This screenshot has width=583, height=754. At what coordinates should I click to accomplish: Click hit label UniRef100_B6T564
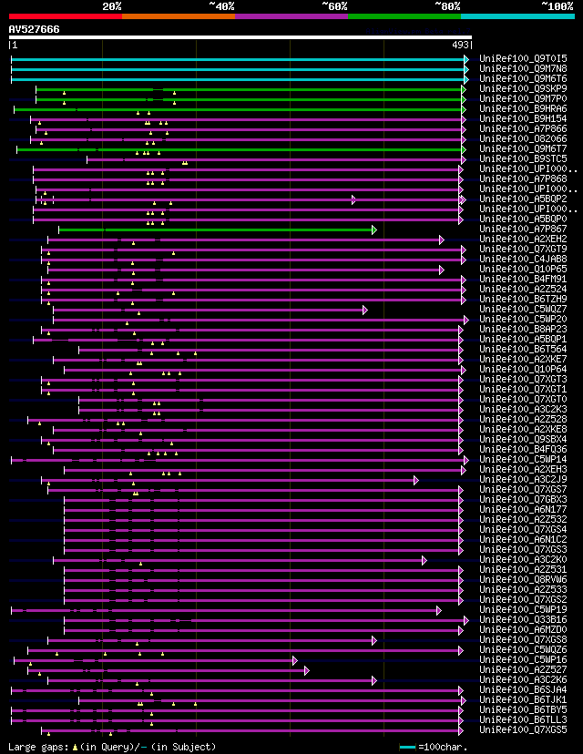[523, 349]
